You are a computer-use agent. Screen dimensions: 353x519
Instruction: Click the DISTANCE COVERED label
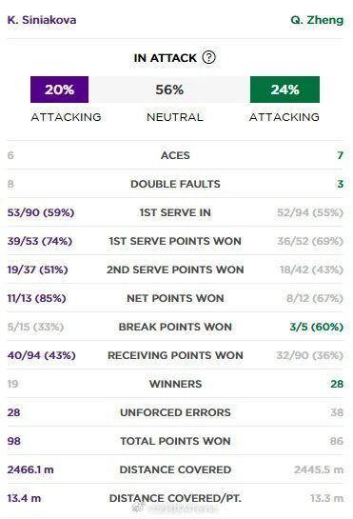[175, 469]
